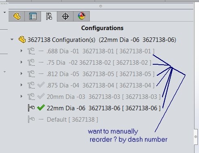Click the gray checkmark on .875 Dia -04

pos(41,85)
